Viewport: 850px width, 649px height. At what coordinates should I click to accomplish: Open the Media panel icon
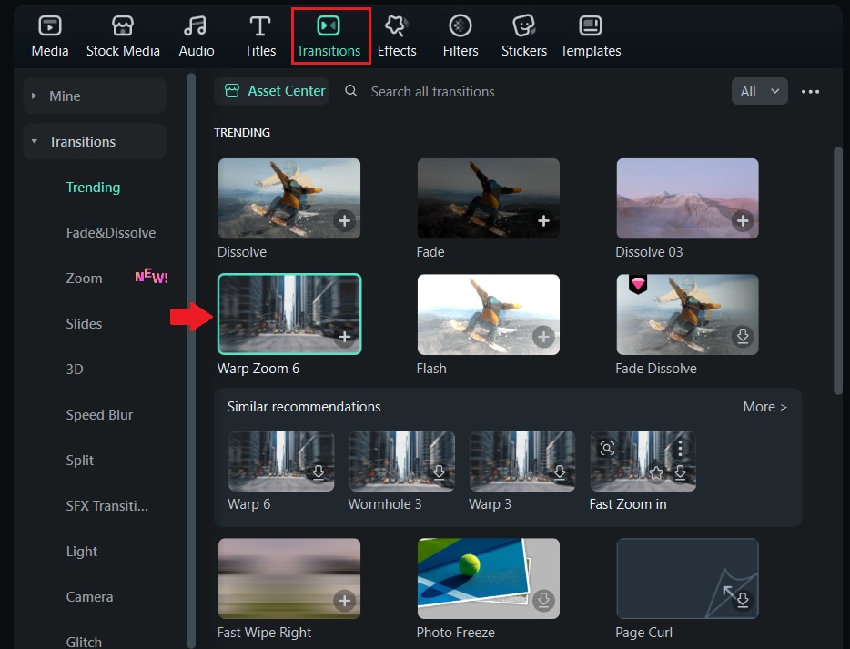(x=50, y=26)
